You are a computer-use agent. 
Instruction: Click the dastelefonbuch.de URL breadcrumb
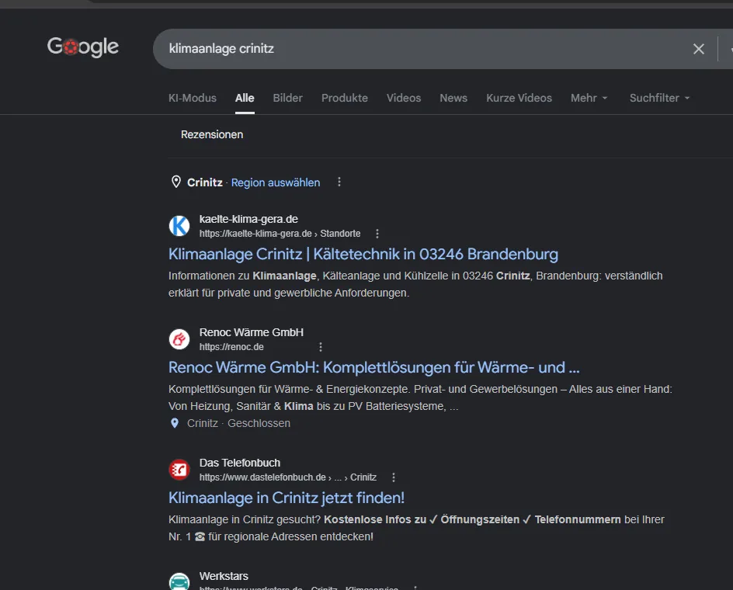click(287, 477)
